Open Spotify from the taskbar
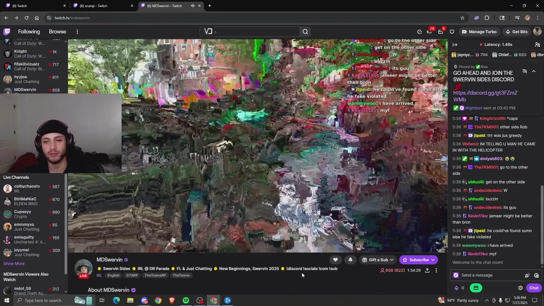The height and width of the screenshot is (306, 544). (x=186, y=300)
